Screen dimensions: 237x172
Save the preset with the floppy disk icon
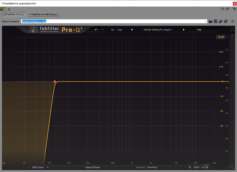point(215,21)
